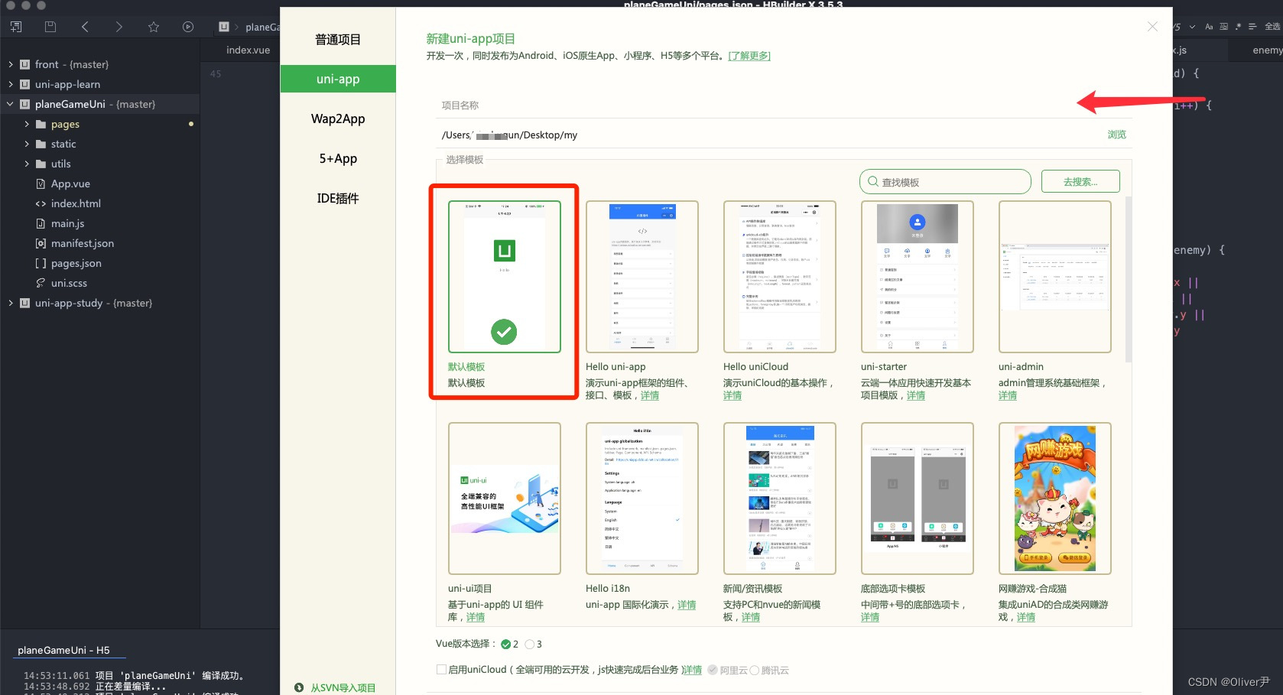Click the save file toolbar icon

50,27
